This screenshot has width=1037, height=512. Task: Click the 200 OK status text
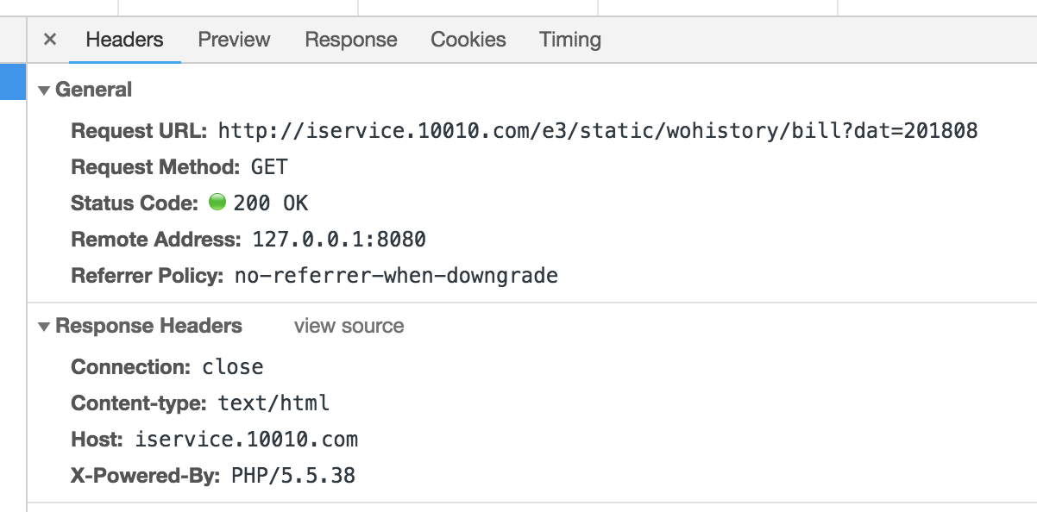pos(270,203)
